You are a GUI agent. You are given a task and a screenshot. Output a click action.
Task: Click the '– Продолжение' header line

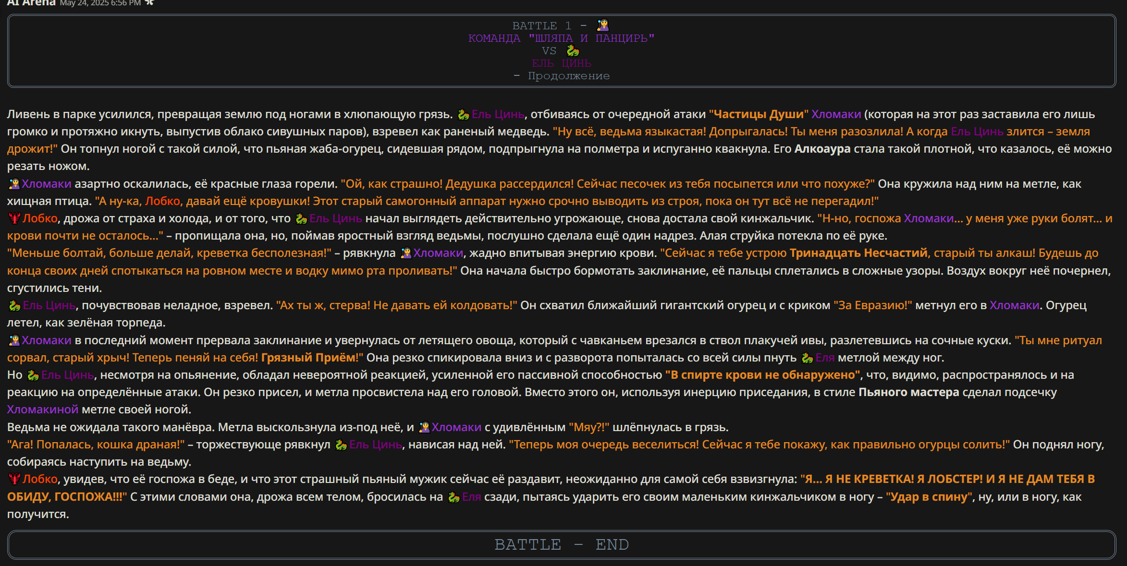click(561, 75)
